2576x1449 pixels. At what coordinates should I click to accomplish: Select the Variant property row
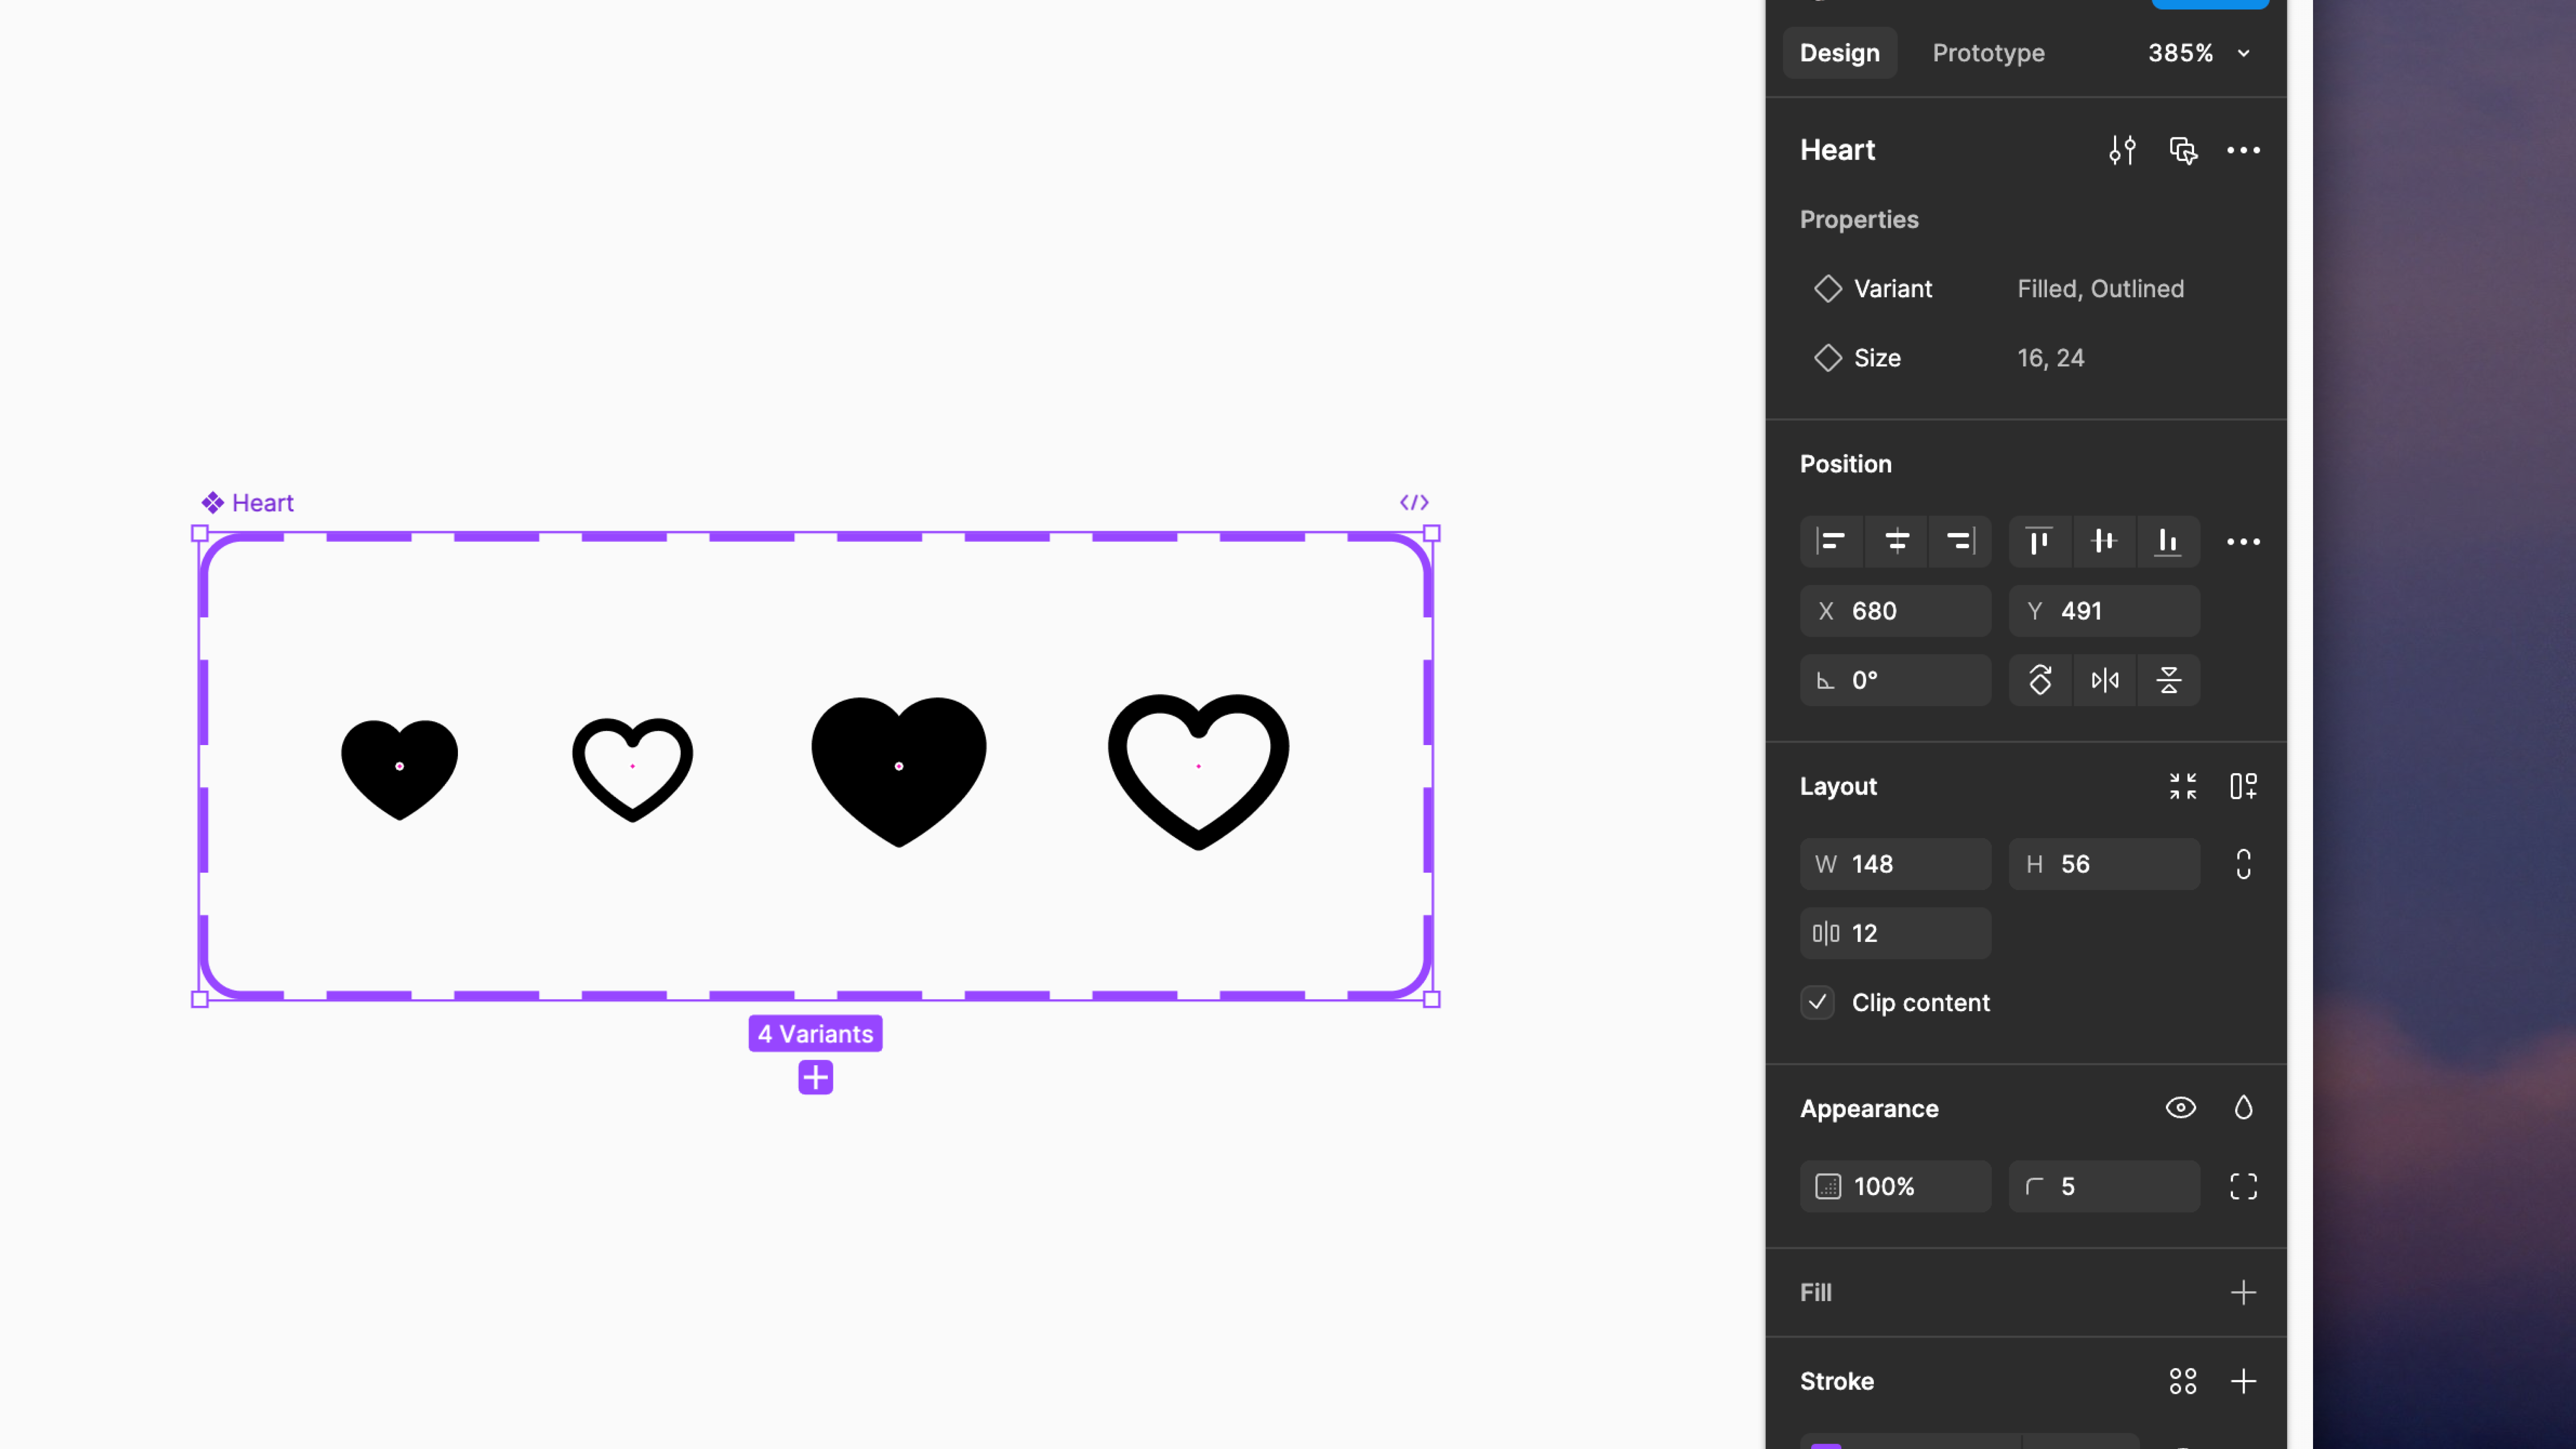click(x=2026, y=289)
